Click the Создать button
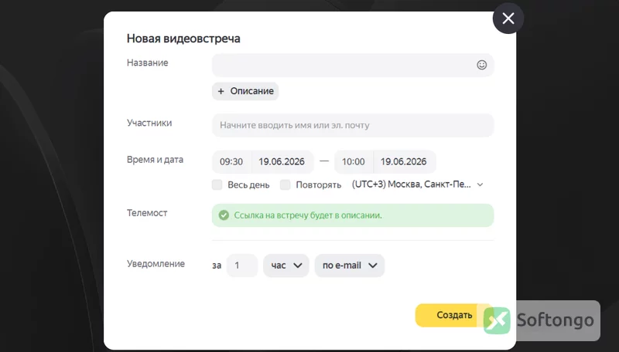The width and height of the screenshot is (619, 352). (454, 315)
